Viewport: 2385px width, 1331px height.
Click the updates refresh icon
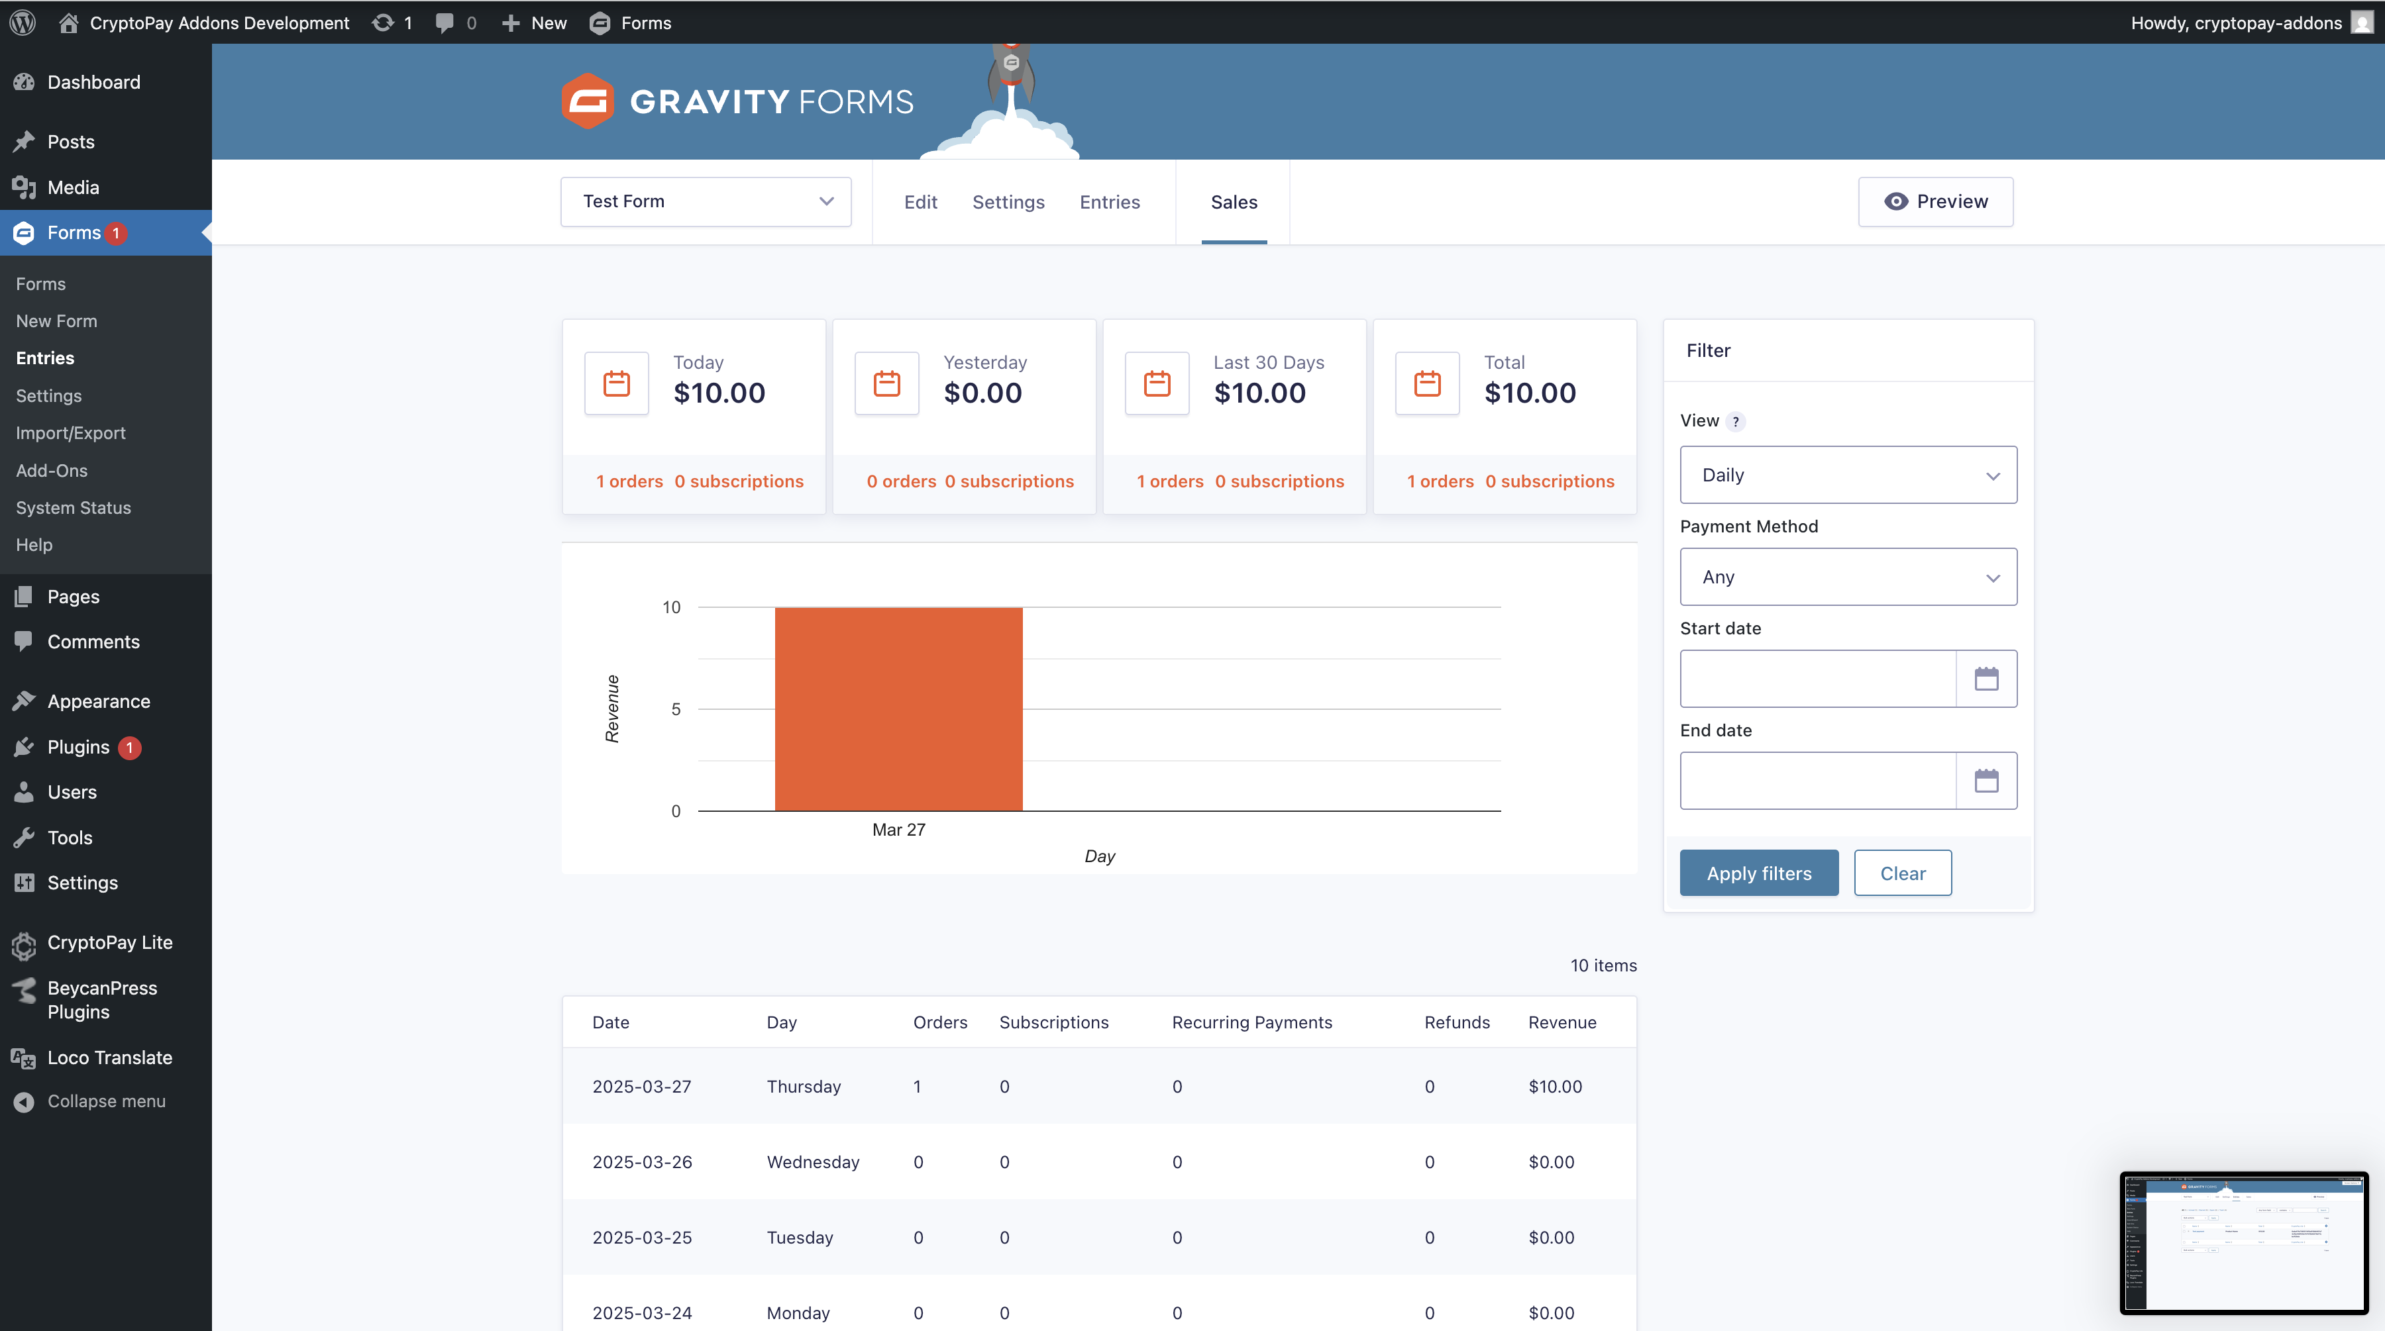[x=382, y=23]
